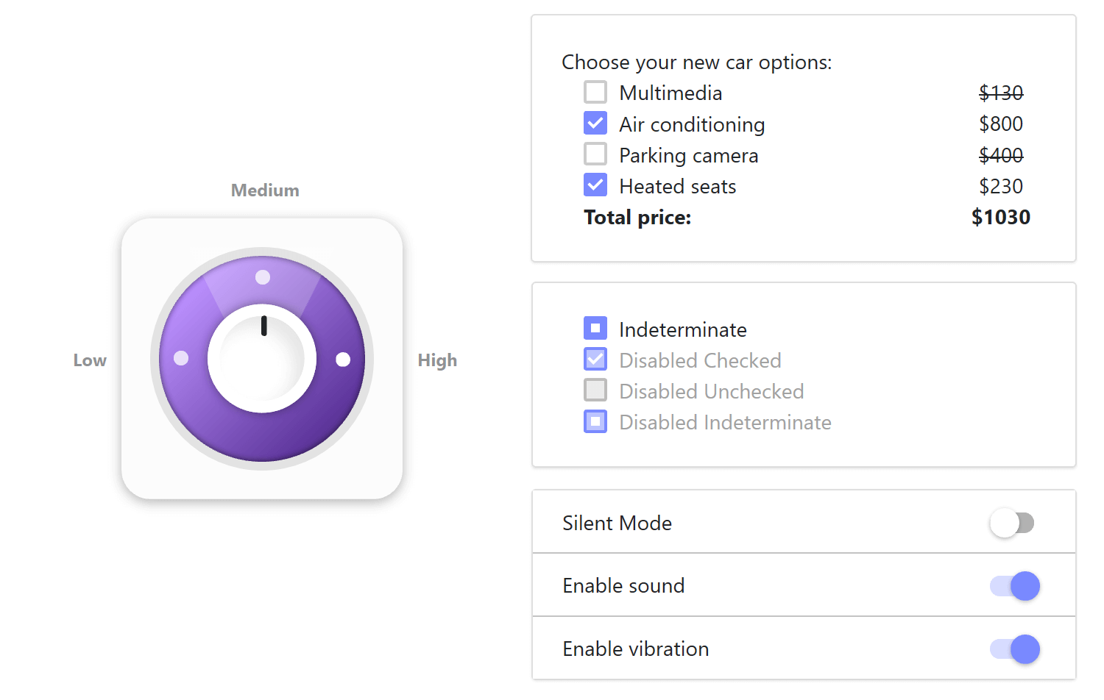Image resolution: width=1104 pixels, height=700 pixels.
Task: Uncheck the Heated seats checkbox
Action: coord(595,185)
